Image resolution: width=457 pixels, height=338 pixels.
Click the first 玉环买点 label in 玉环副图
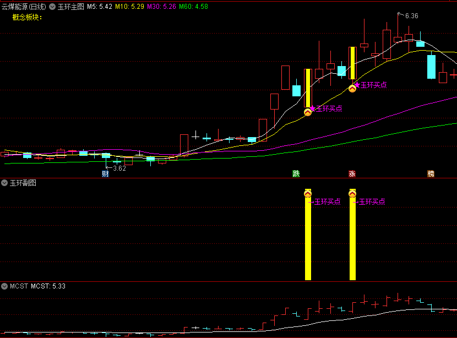pos(327,202)
